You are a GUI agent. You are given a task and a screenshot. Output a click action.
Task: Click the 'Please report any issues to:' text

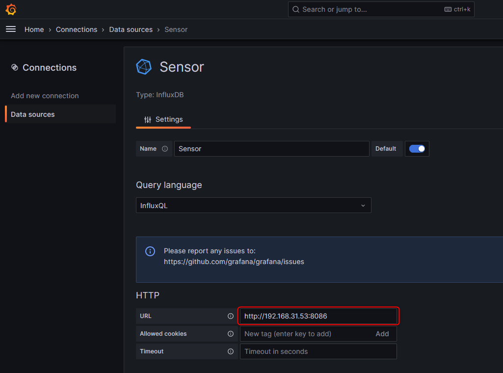[x=210, y=251]
